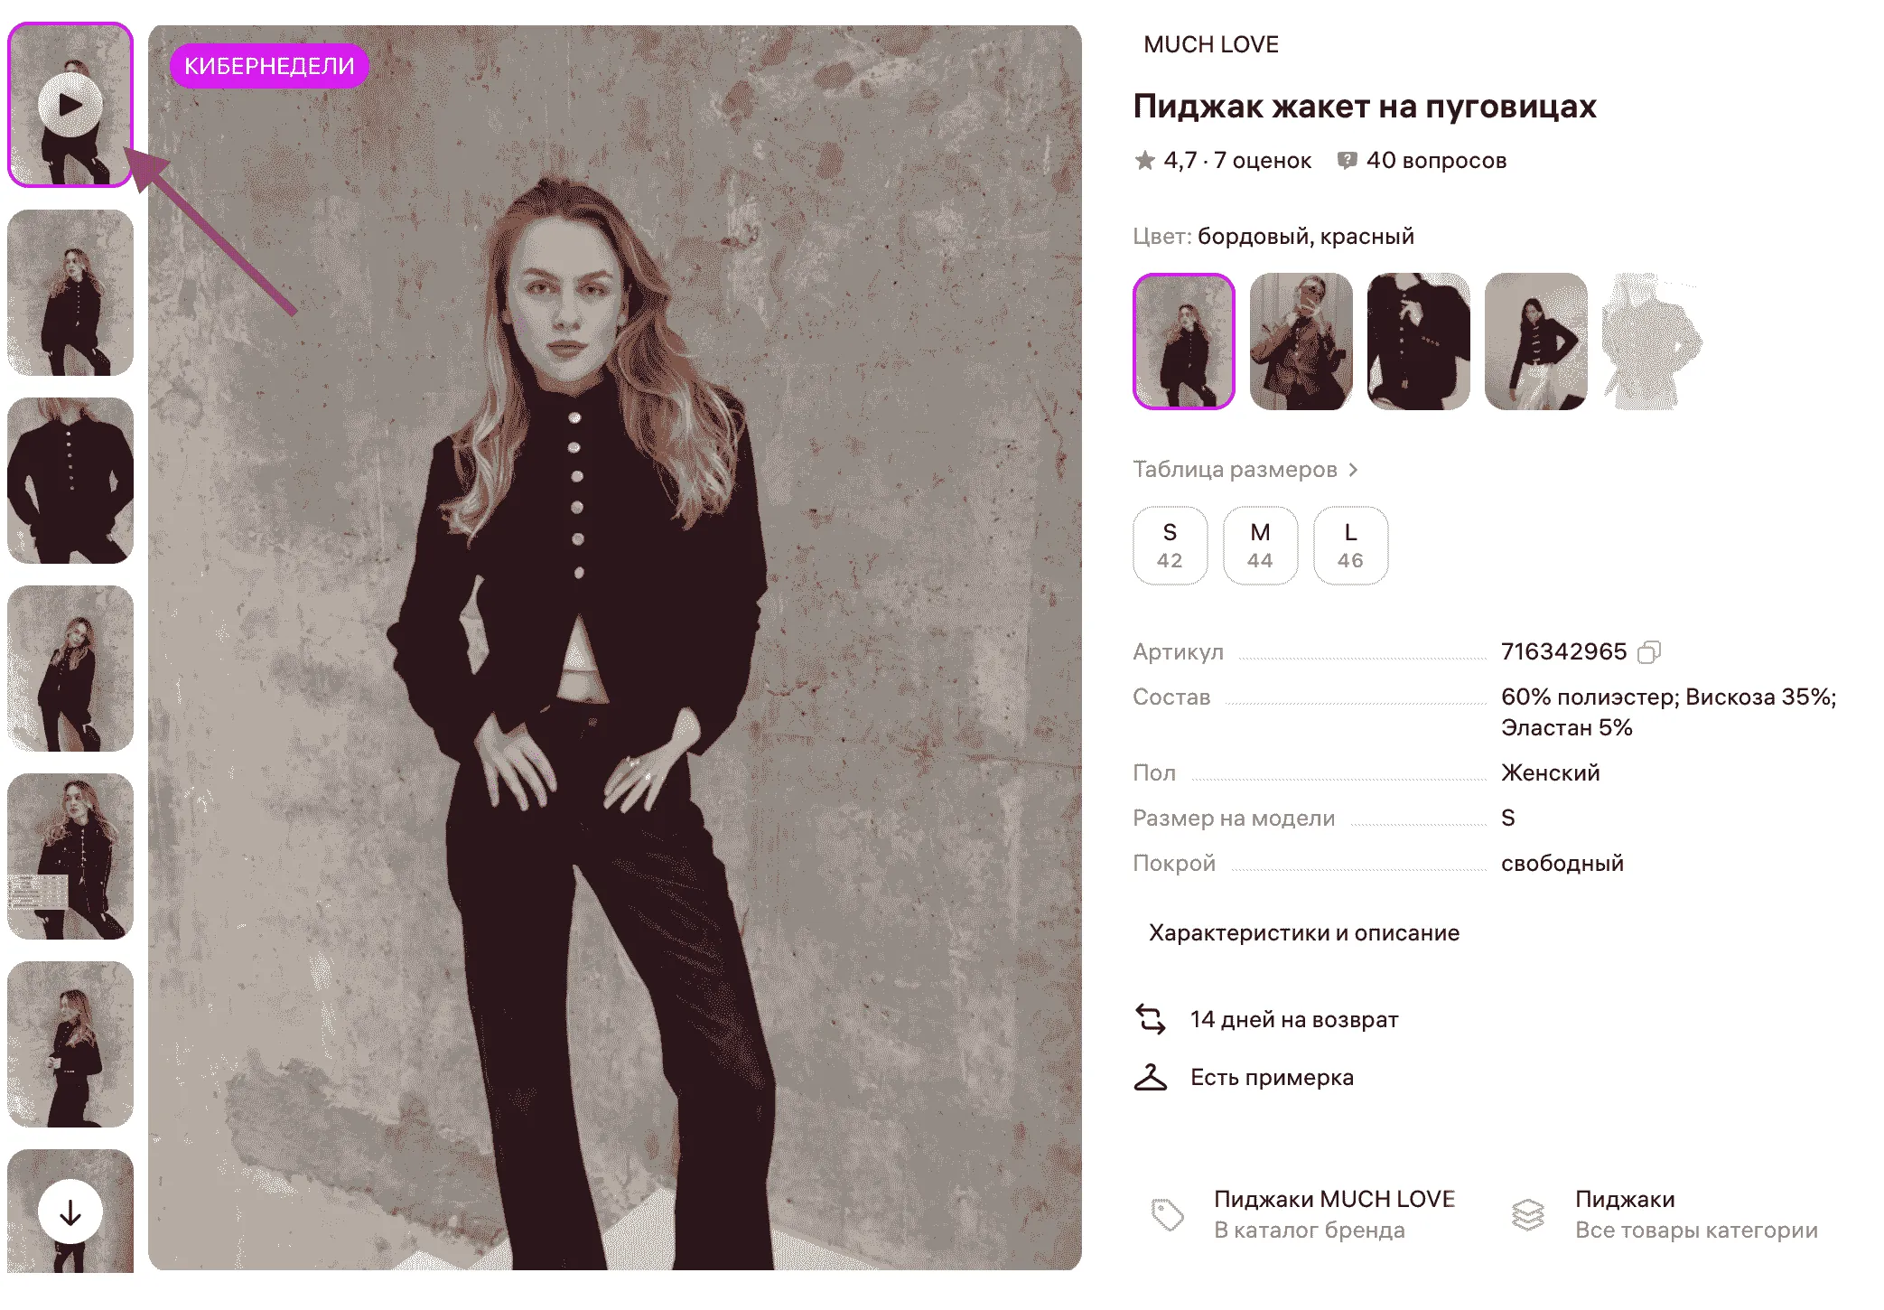
Task: Copy the article number 716342965
Action: click(1649, 652)
